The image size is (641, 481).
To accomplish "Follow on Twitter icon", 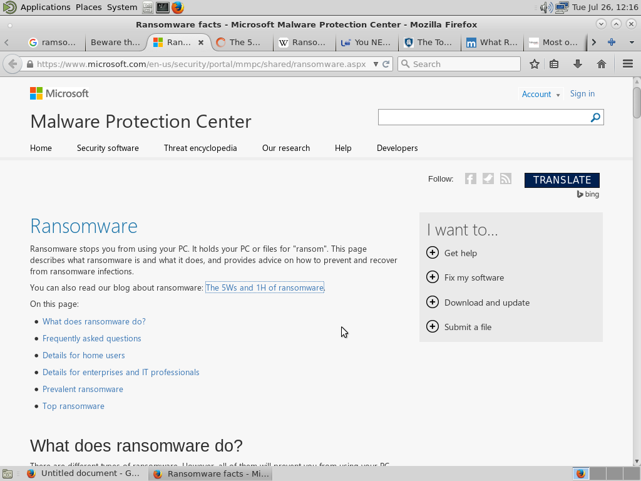I will point(488,178).
